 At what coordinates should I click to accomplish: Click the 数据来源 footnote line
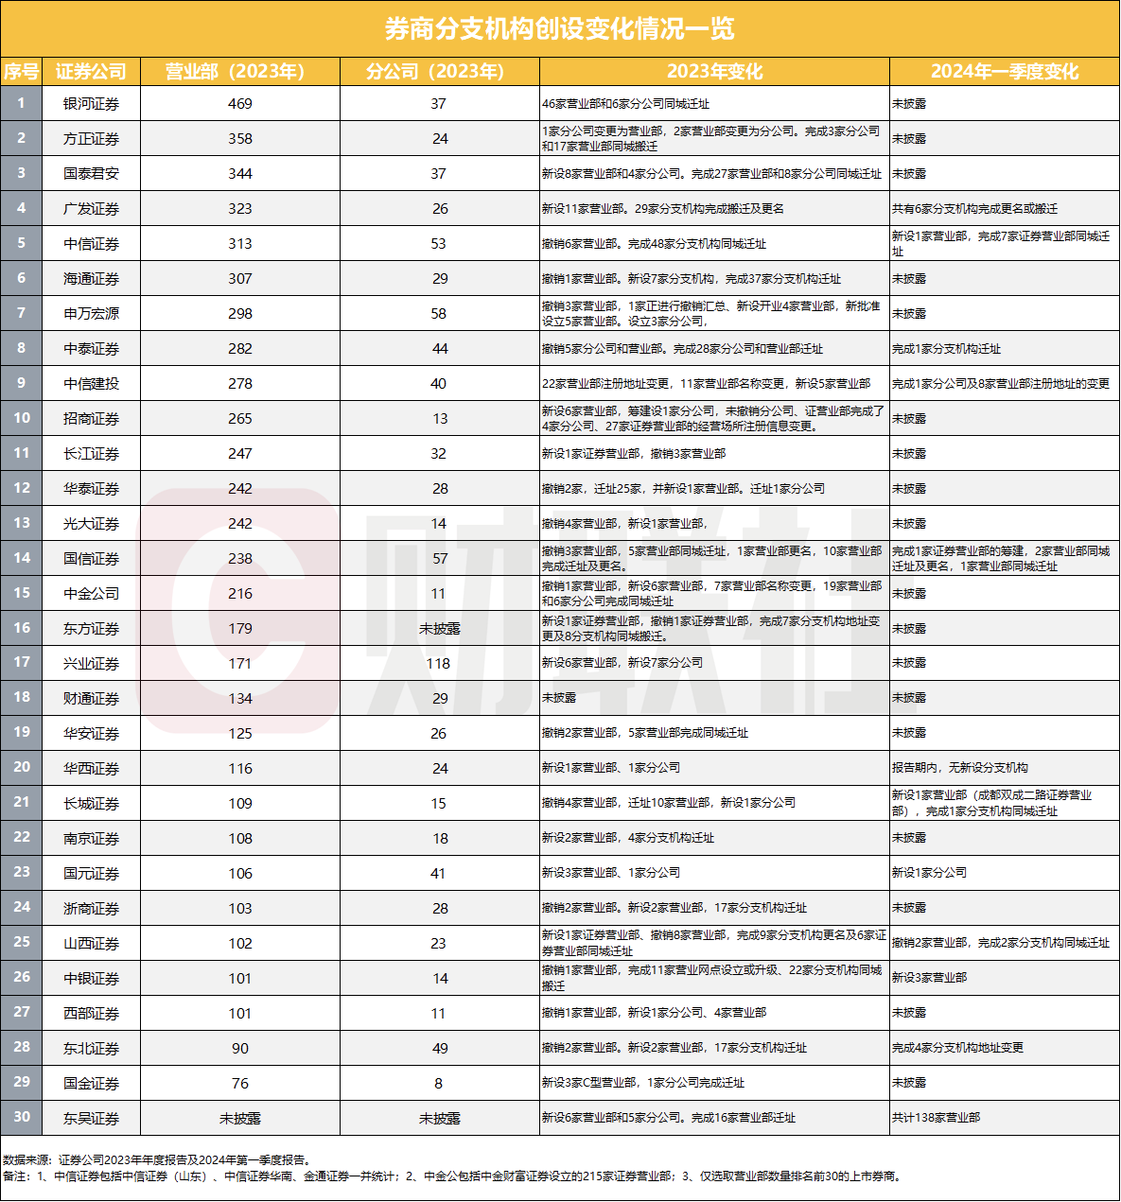[x=158, y=1159]
